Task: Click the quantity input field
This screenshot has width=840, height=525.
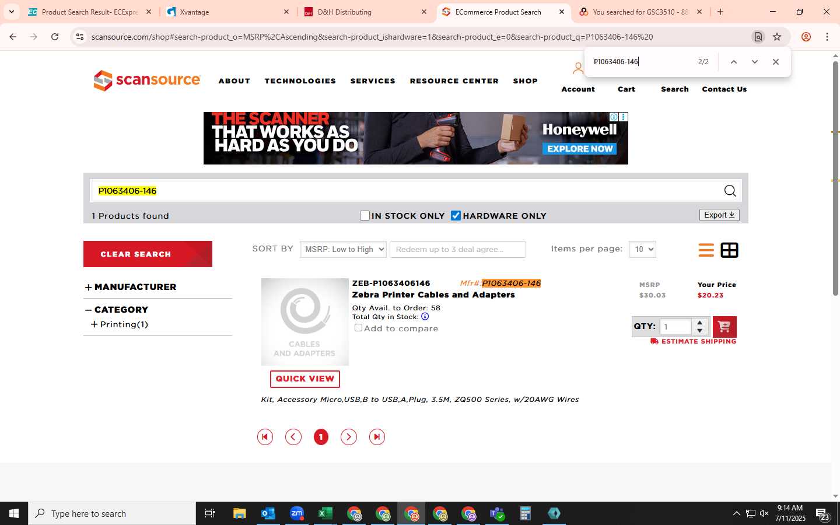Action: (x=675, y=327)
